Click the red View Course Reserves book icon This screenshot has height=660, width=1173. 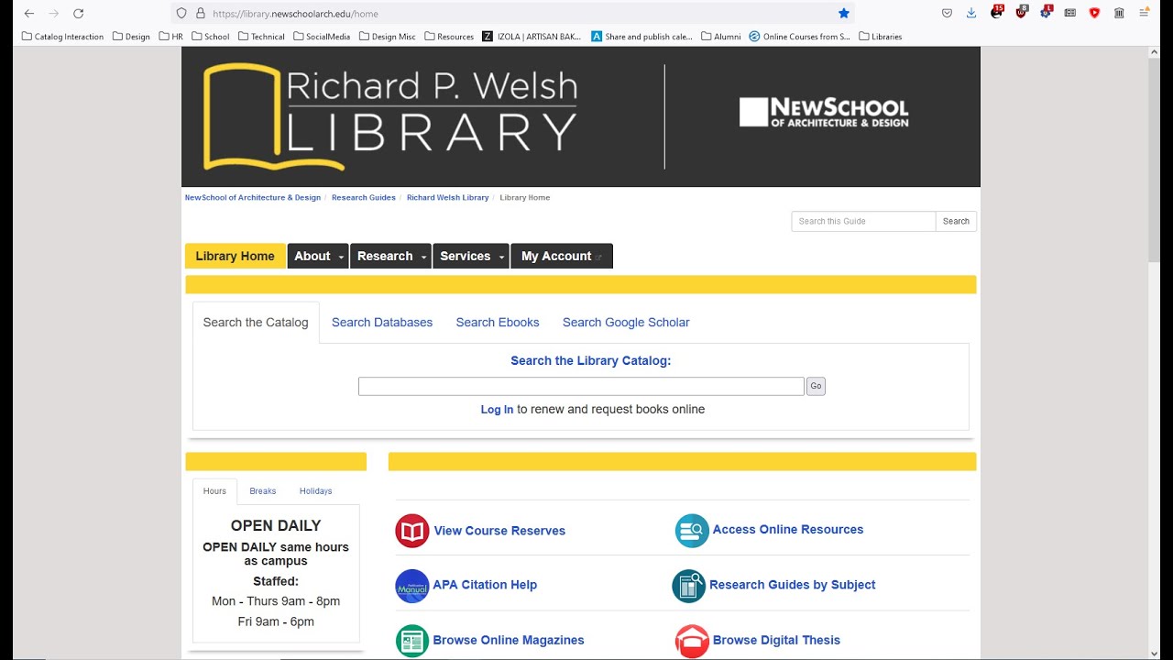(x=412, y=531)
